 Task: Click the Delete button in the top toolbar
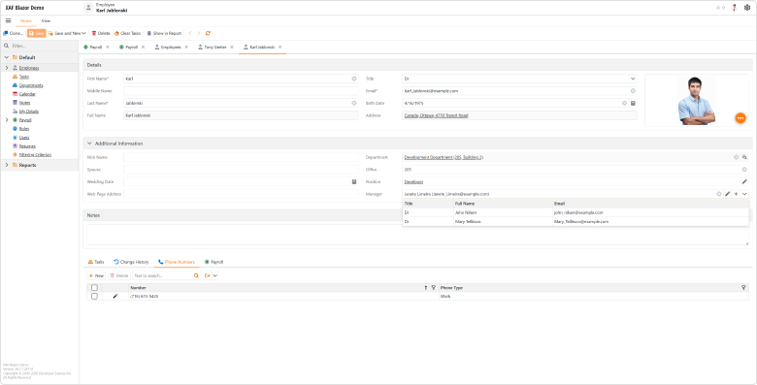[101, 33]
